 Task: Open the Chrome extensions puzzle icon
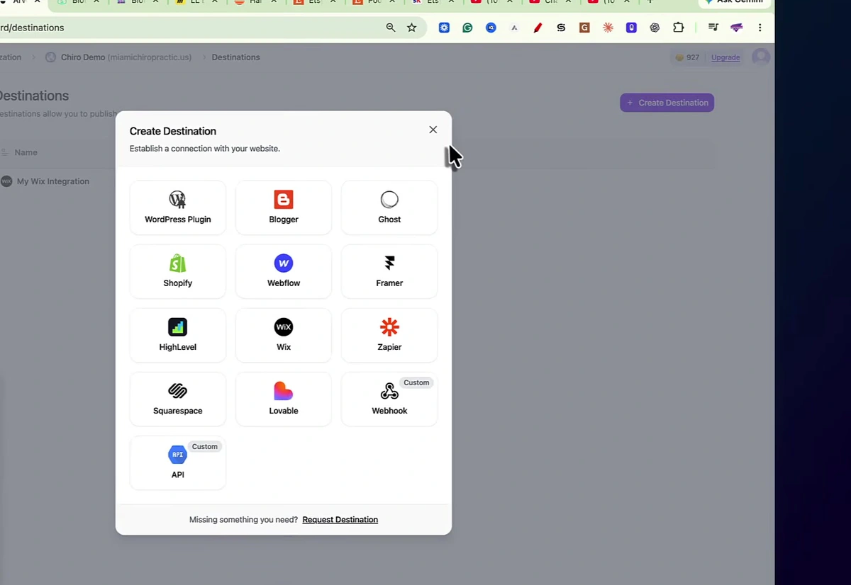[x=679, y=28]
